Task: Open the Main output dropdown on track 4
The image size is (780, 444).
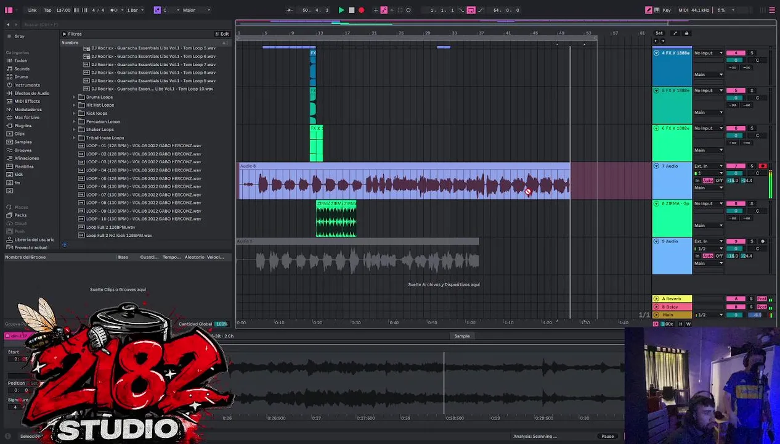Action: point(709,75)
